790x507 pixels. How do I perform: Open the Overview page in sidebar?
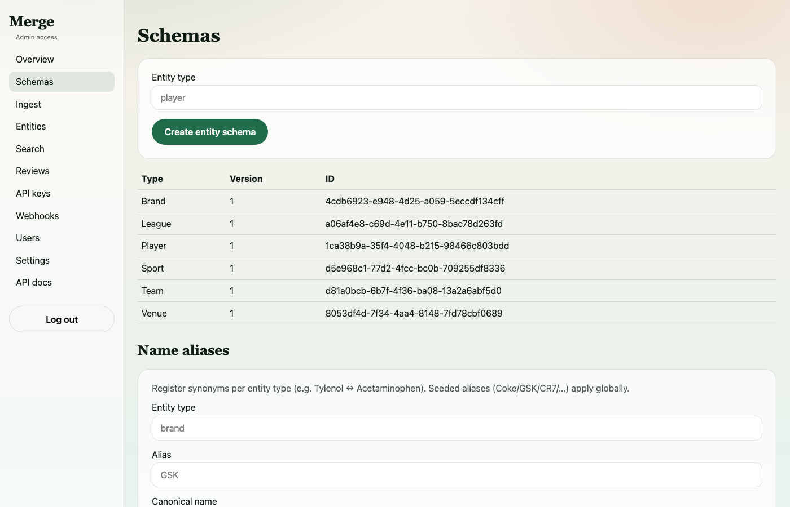62,59
